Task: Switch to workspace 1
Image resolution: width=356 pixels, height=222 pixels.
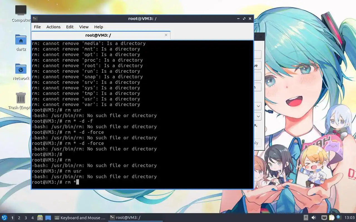Action: point(12,218)
